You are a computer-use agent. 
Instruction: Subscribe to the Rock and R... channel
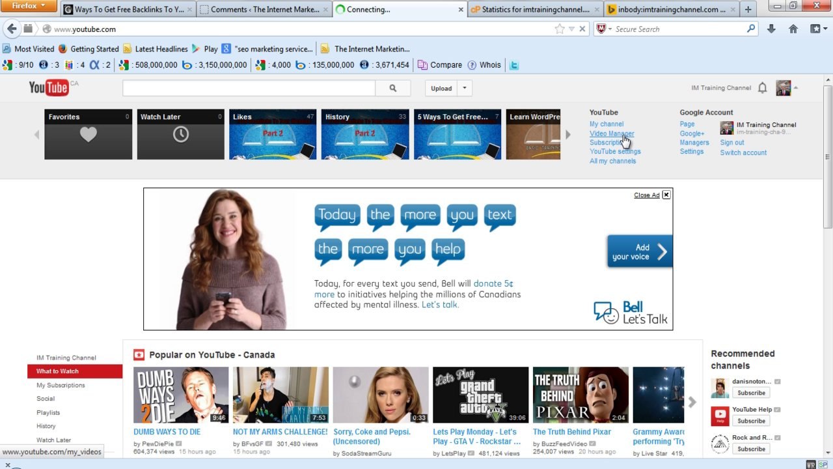click(751, 449)
